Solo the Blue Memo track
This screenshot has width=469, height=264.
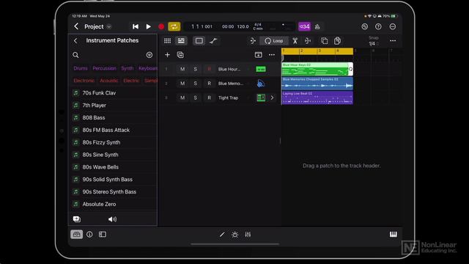click(x=196, y=84)
